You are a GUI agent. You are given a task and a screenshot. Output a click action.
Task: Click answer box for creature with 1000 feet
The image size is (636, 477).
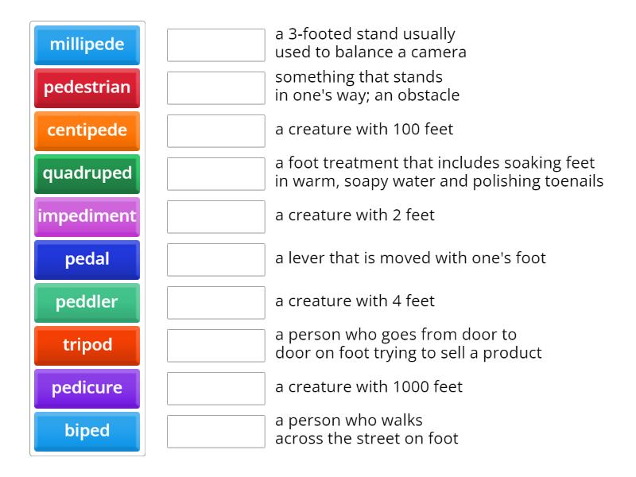(216, 389)
